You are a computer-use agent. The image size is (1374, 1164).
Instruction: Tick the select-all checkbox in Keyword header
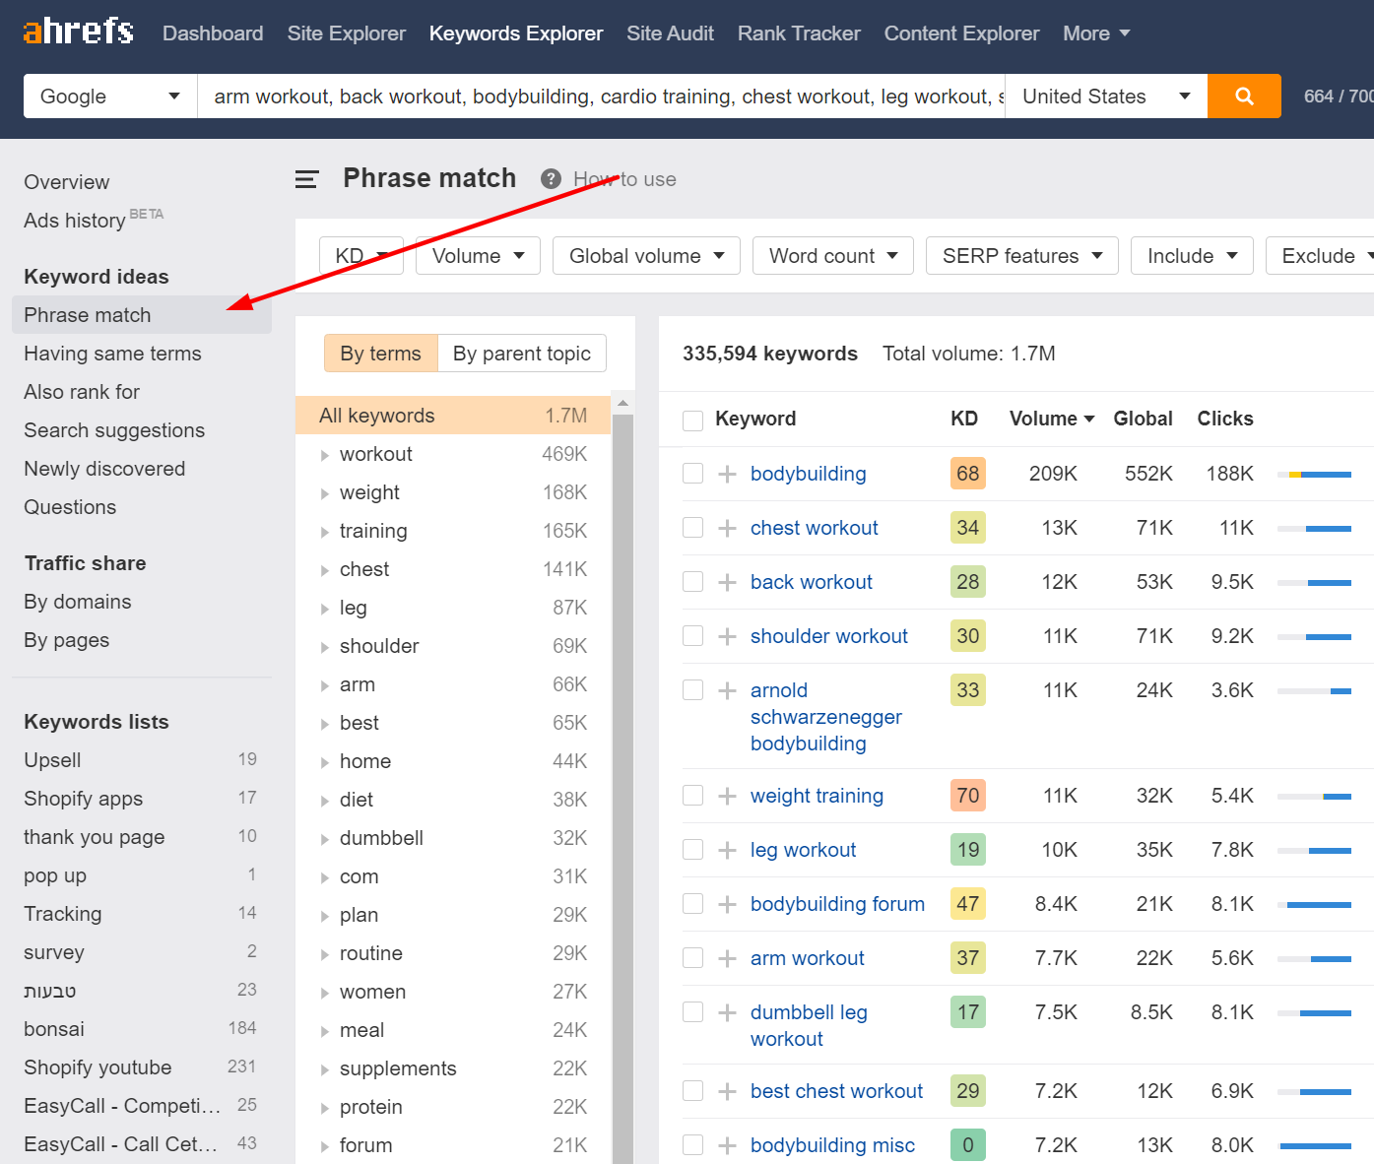point(693,420)
